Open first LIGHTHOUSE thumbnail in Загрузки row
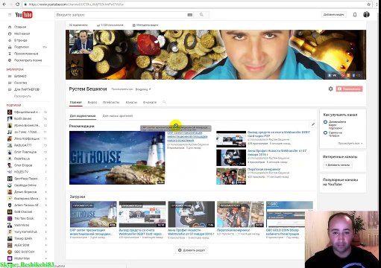Screen dimensions: 381x268 pyautogui.click(x=93, y=214)
